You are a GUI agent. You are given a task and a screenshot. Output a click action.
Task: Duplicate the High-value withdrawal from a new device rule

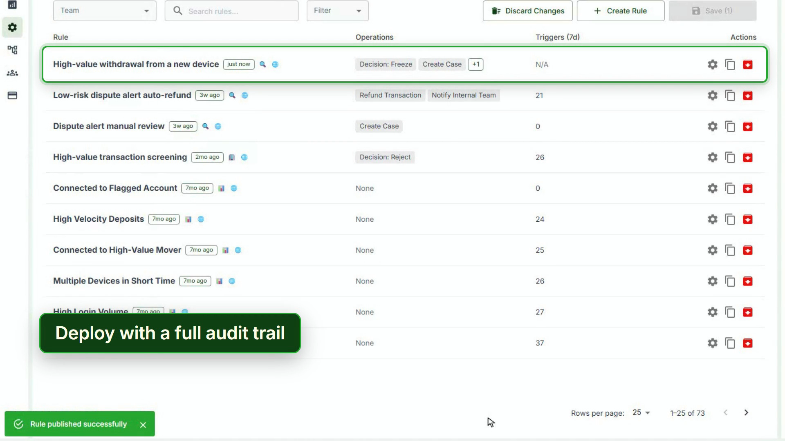[730, 65]
